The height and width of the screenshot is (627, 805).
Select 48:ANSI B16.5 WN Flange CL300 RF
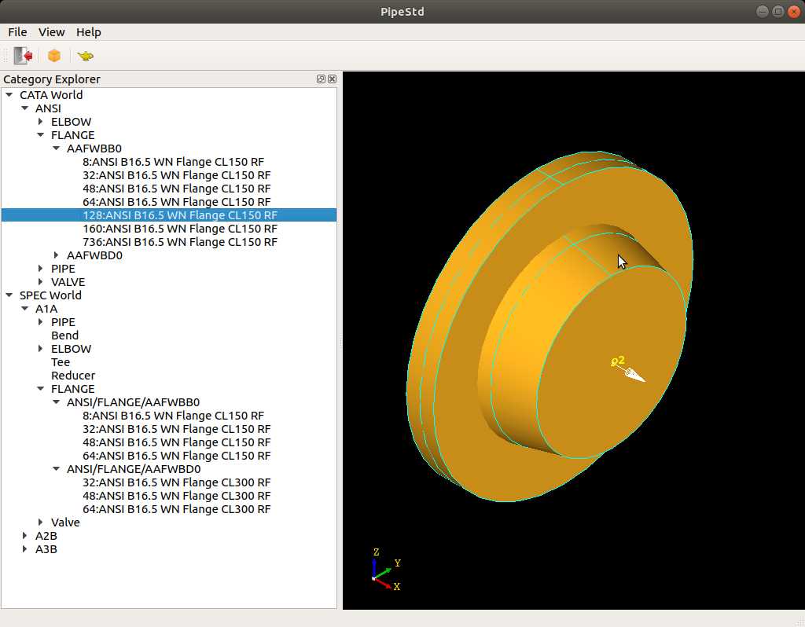tap(176, 495)
